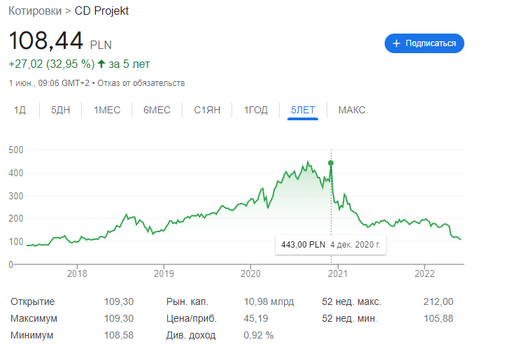Click the CD Projekt title text
Viewport: 521px width, 356px height.
click(x=101, y=11)
